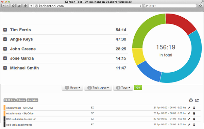Open the Add task attachments task

(x=19, y=125)
